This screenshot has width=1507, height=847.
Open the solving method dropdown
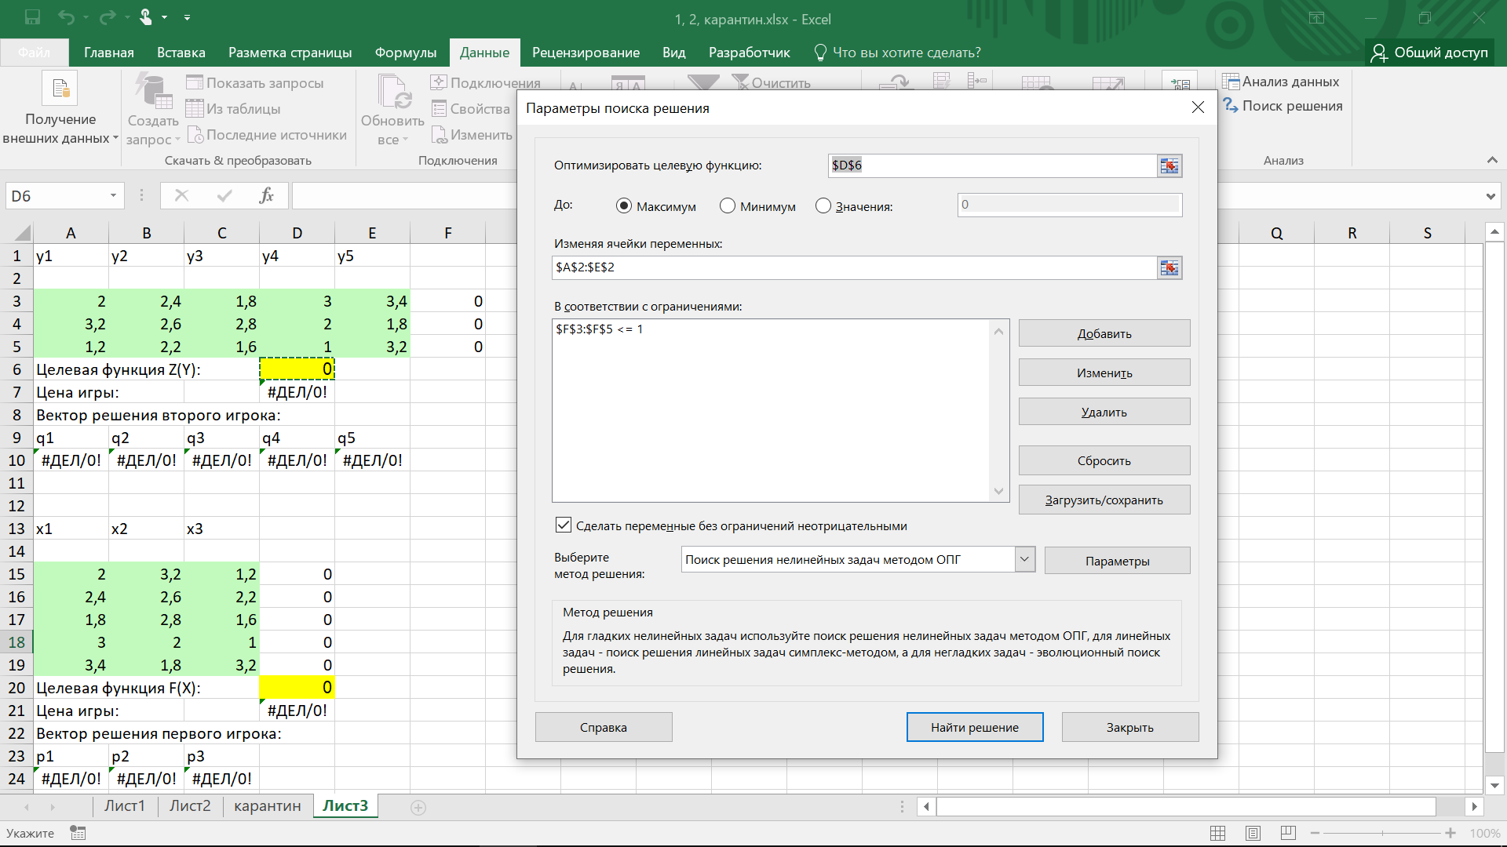click(x=1024, y=560)
